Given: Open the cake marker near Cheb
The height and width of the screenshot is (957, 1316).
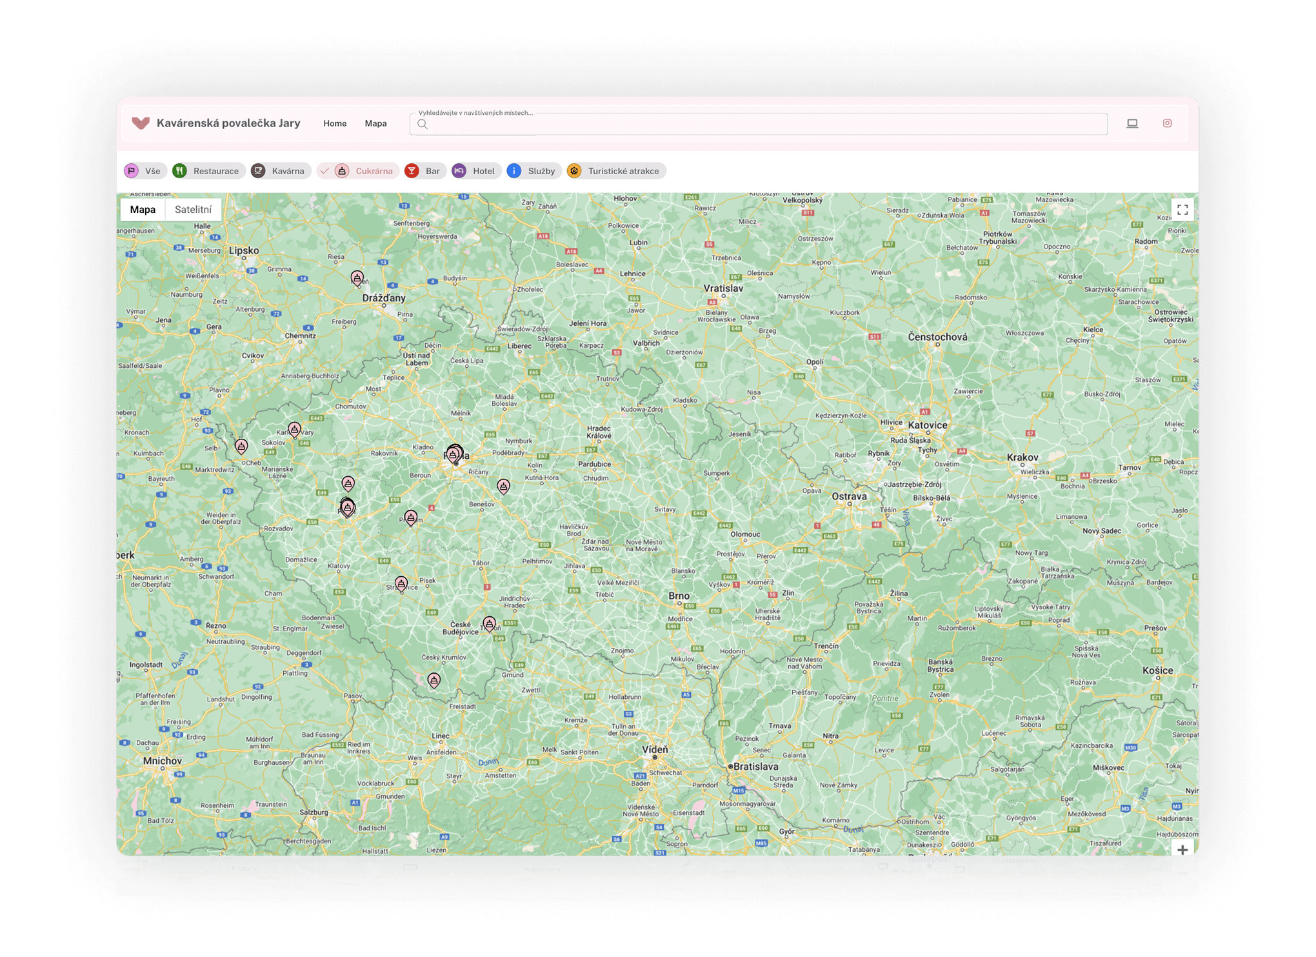Looking at the screenshot, I should [241, 447].
